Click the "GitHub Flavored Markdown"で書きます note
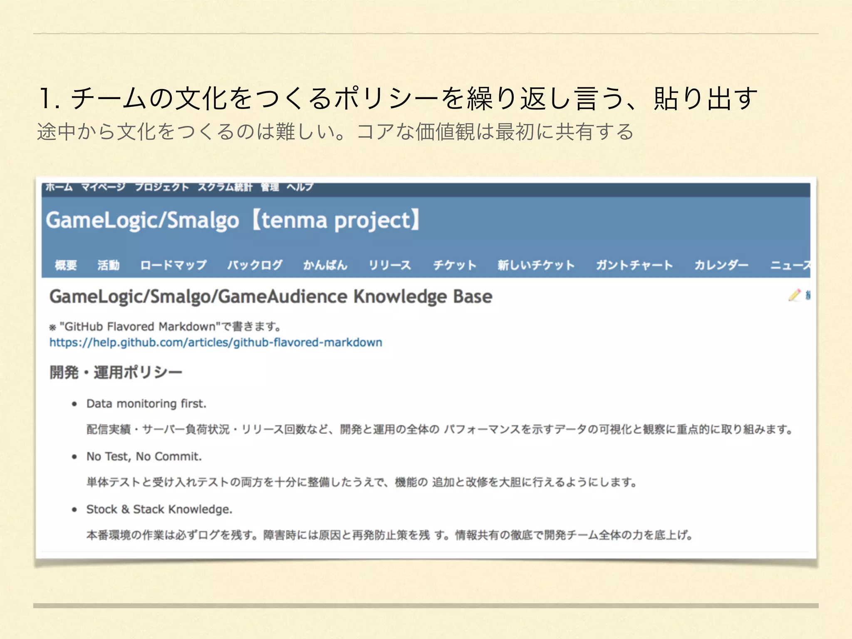Viewport: 852px width, 639px height. pyautogui.click(x=165, y=327)
